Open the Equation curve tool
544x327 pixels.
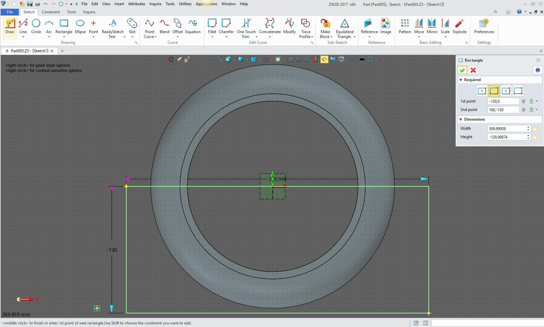pos(193,27)
